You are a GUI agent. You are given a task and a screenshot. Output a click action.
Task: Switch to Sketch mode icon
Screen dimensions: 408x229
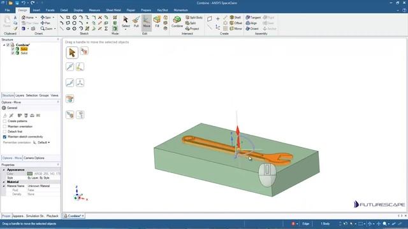pos(115,17)
